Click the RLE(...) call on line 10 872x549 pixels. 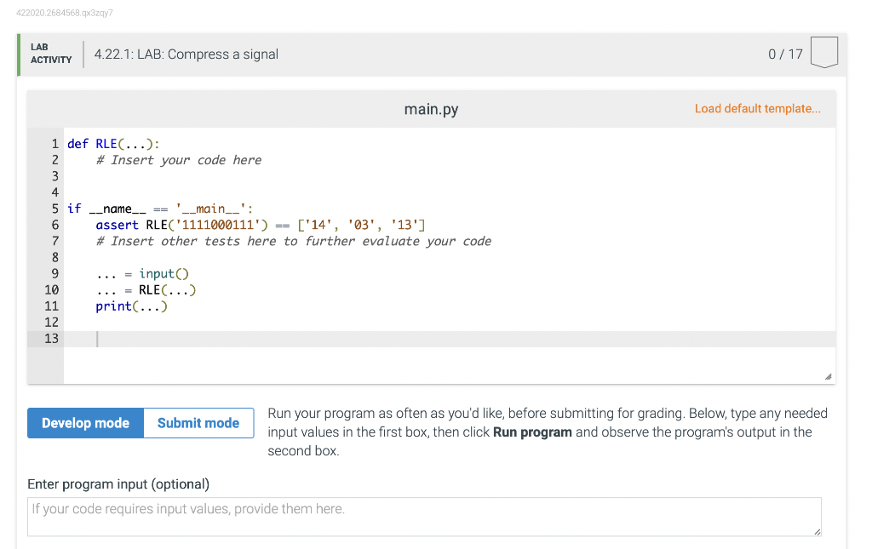click(x=166, y=289)
